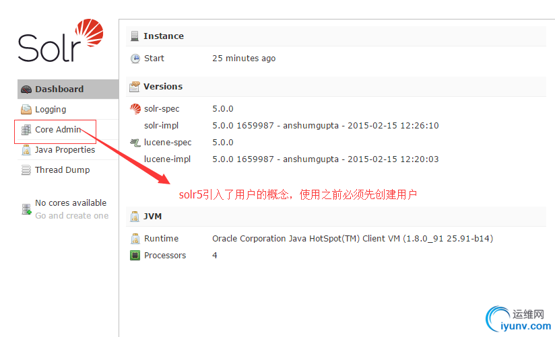Select the solr-impl label

[162, 126]
